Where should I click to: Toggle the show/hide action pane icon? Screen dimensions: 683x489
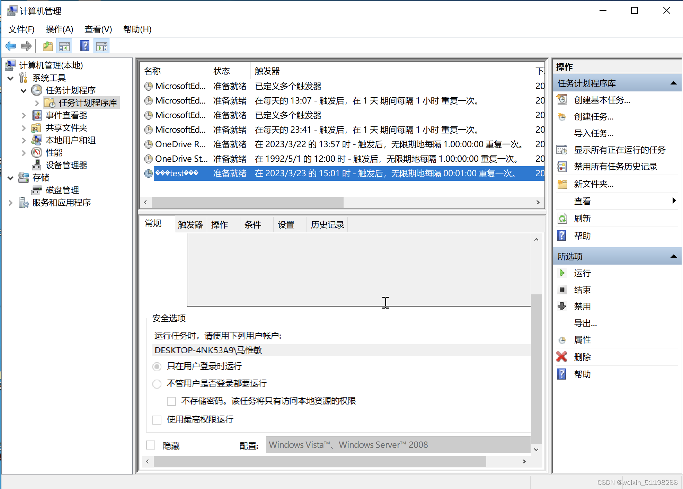(x=102, y=46)
